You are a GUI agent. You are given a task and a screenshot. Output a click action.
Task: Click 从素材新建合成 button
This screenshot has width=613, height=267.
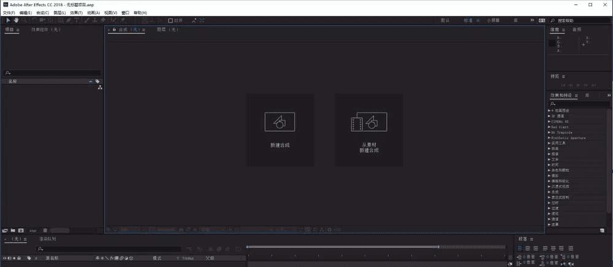tap(369, 130)
